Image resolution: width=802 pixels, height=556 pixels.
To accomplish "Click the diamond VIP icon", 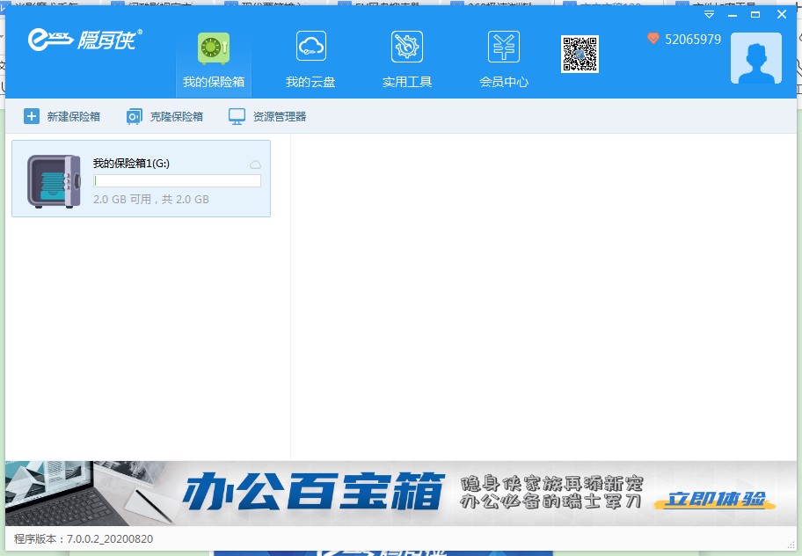I will (x=653, y=39).
